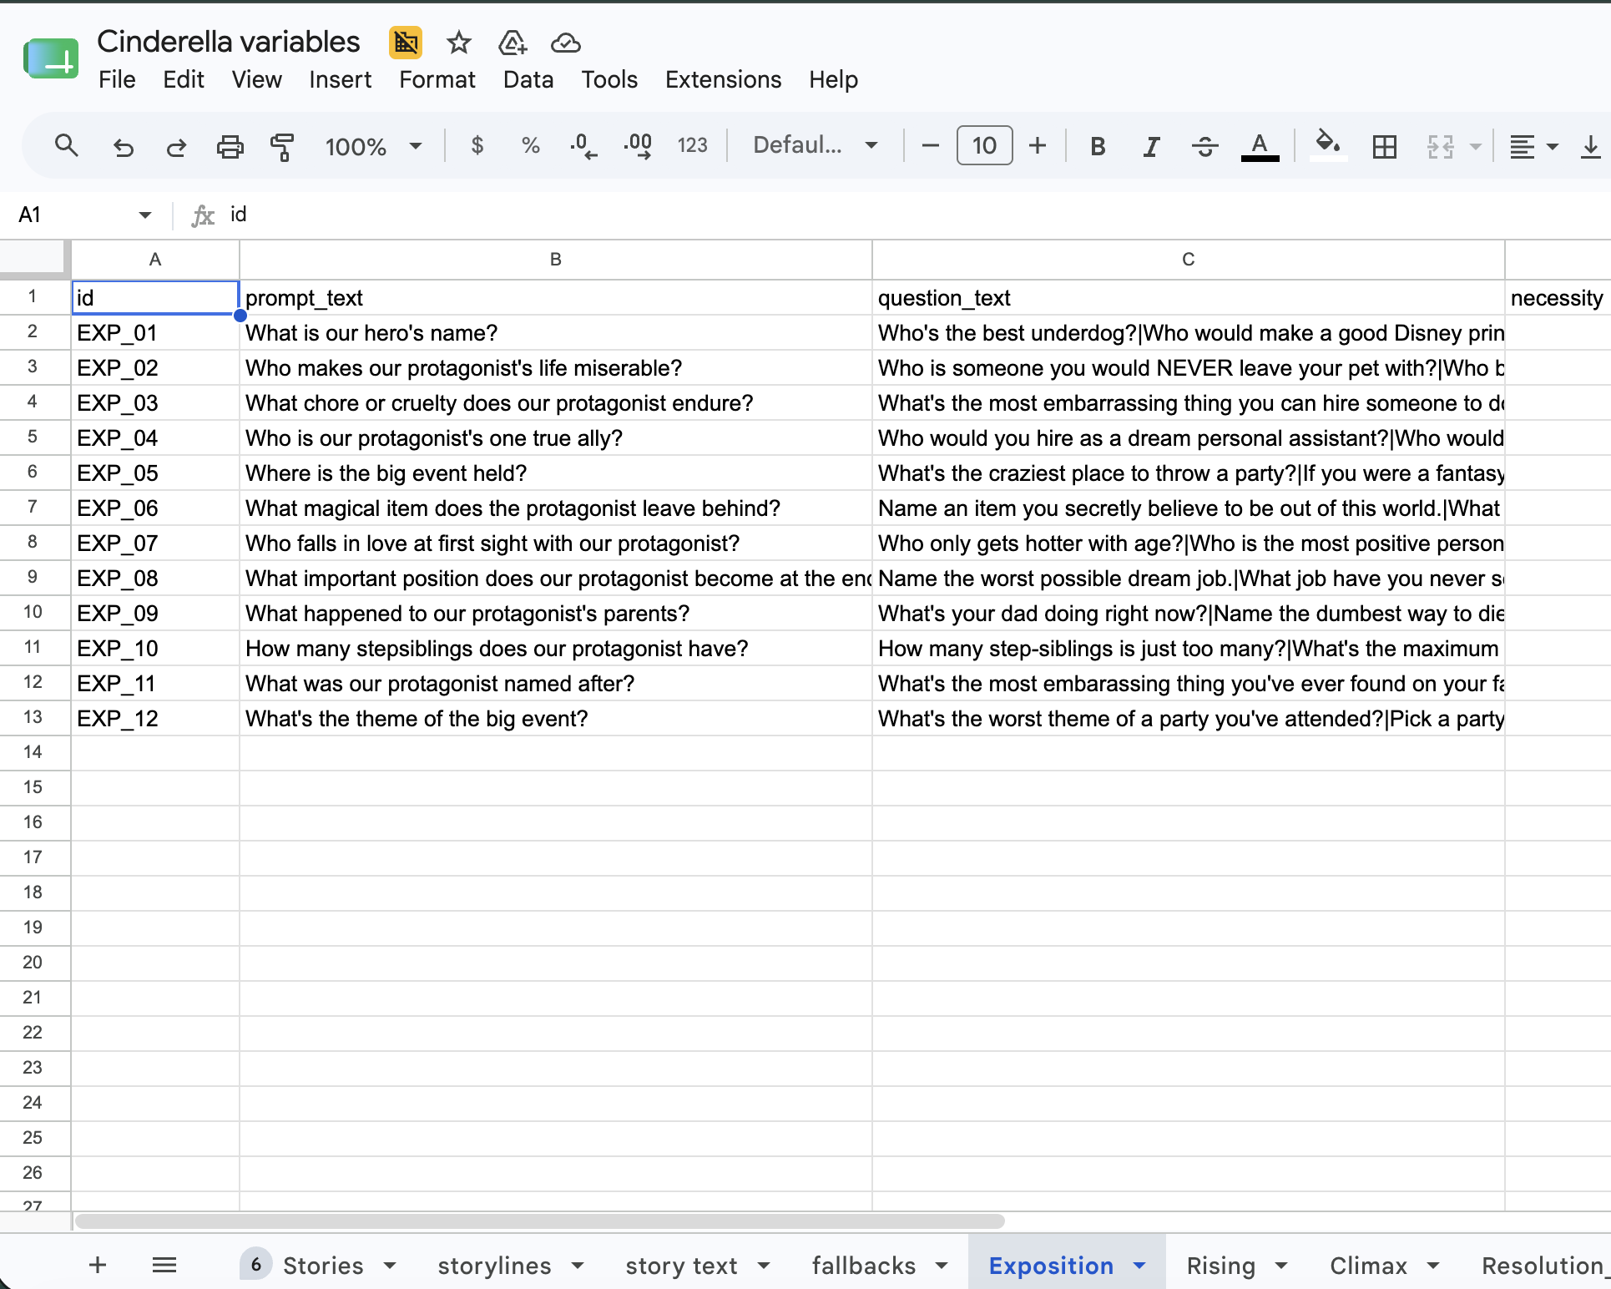Switch to the Stories sheet tab
Viewport: 1611px width, 1289px height.
[322, 1266]
